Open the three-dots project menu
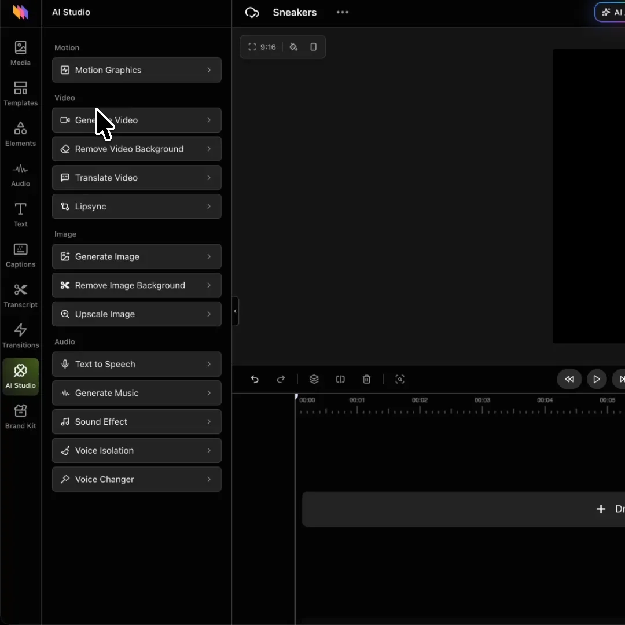 click(343, 12)
